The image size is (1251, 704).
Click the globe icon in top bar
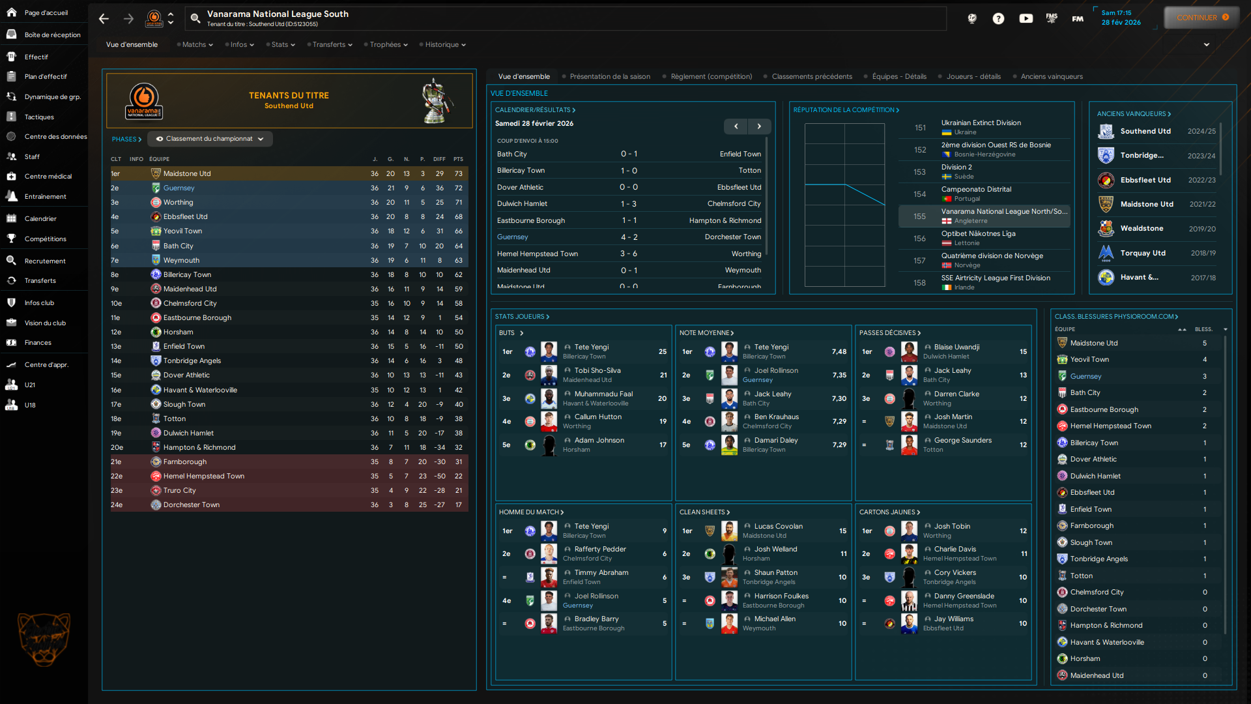[971, 18]
